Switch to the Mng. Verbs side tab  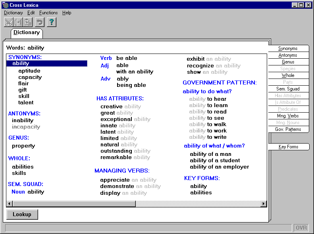click(x=288, y=116)
